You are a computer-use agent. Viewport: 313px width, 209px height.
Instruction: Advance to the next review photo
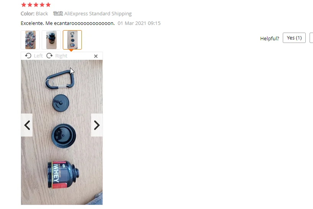click(97, 125)
